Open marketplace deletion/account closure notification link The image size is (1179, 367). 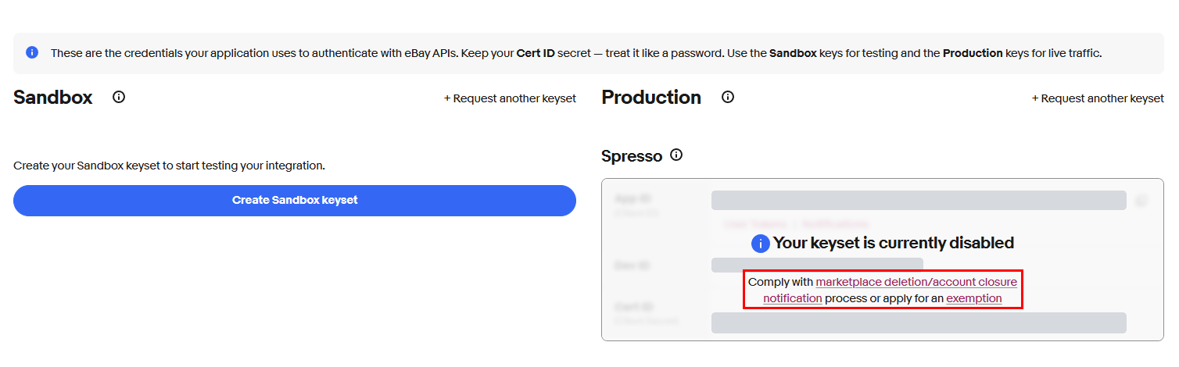pos(916,282)
